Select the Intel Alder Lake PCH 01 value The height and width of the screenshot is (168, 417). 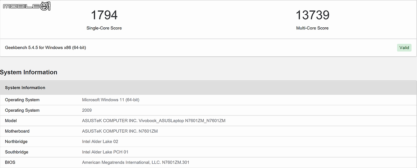[105, 152]
